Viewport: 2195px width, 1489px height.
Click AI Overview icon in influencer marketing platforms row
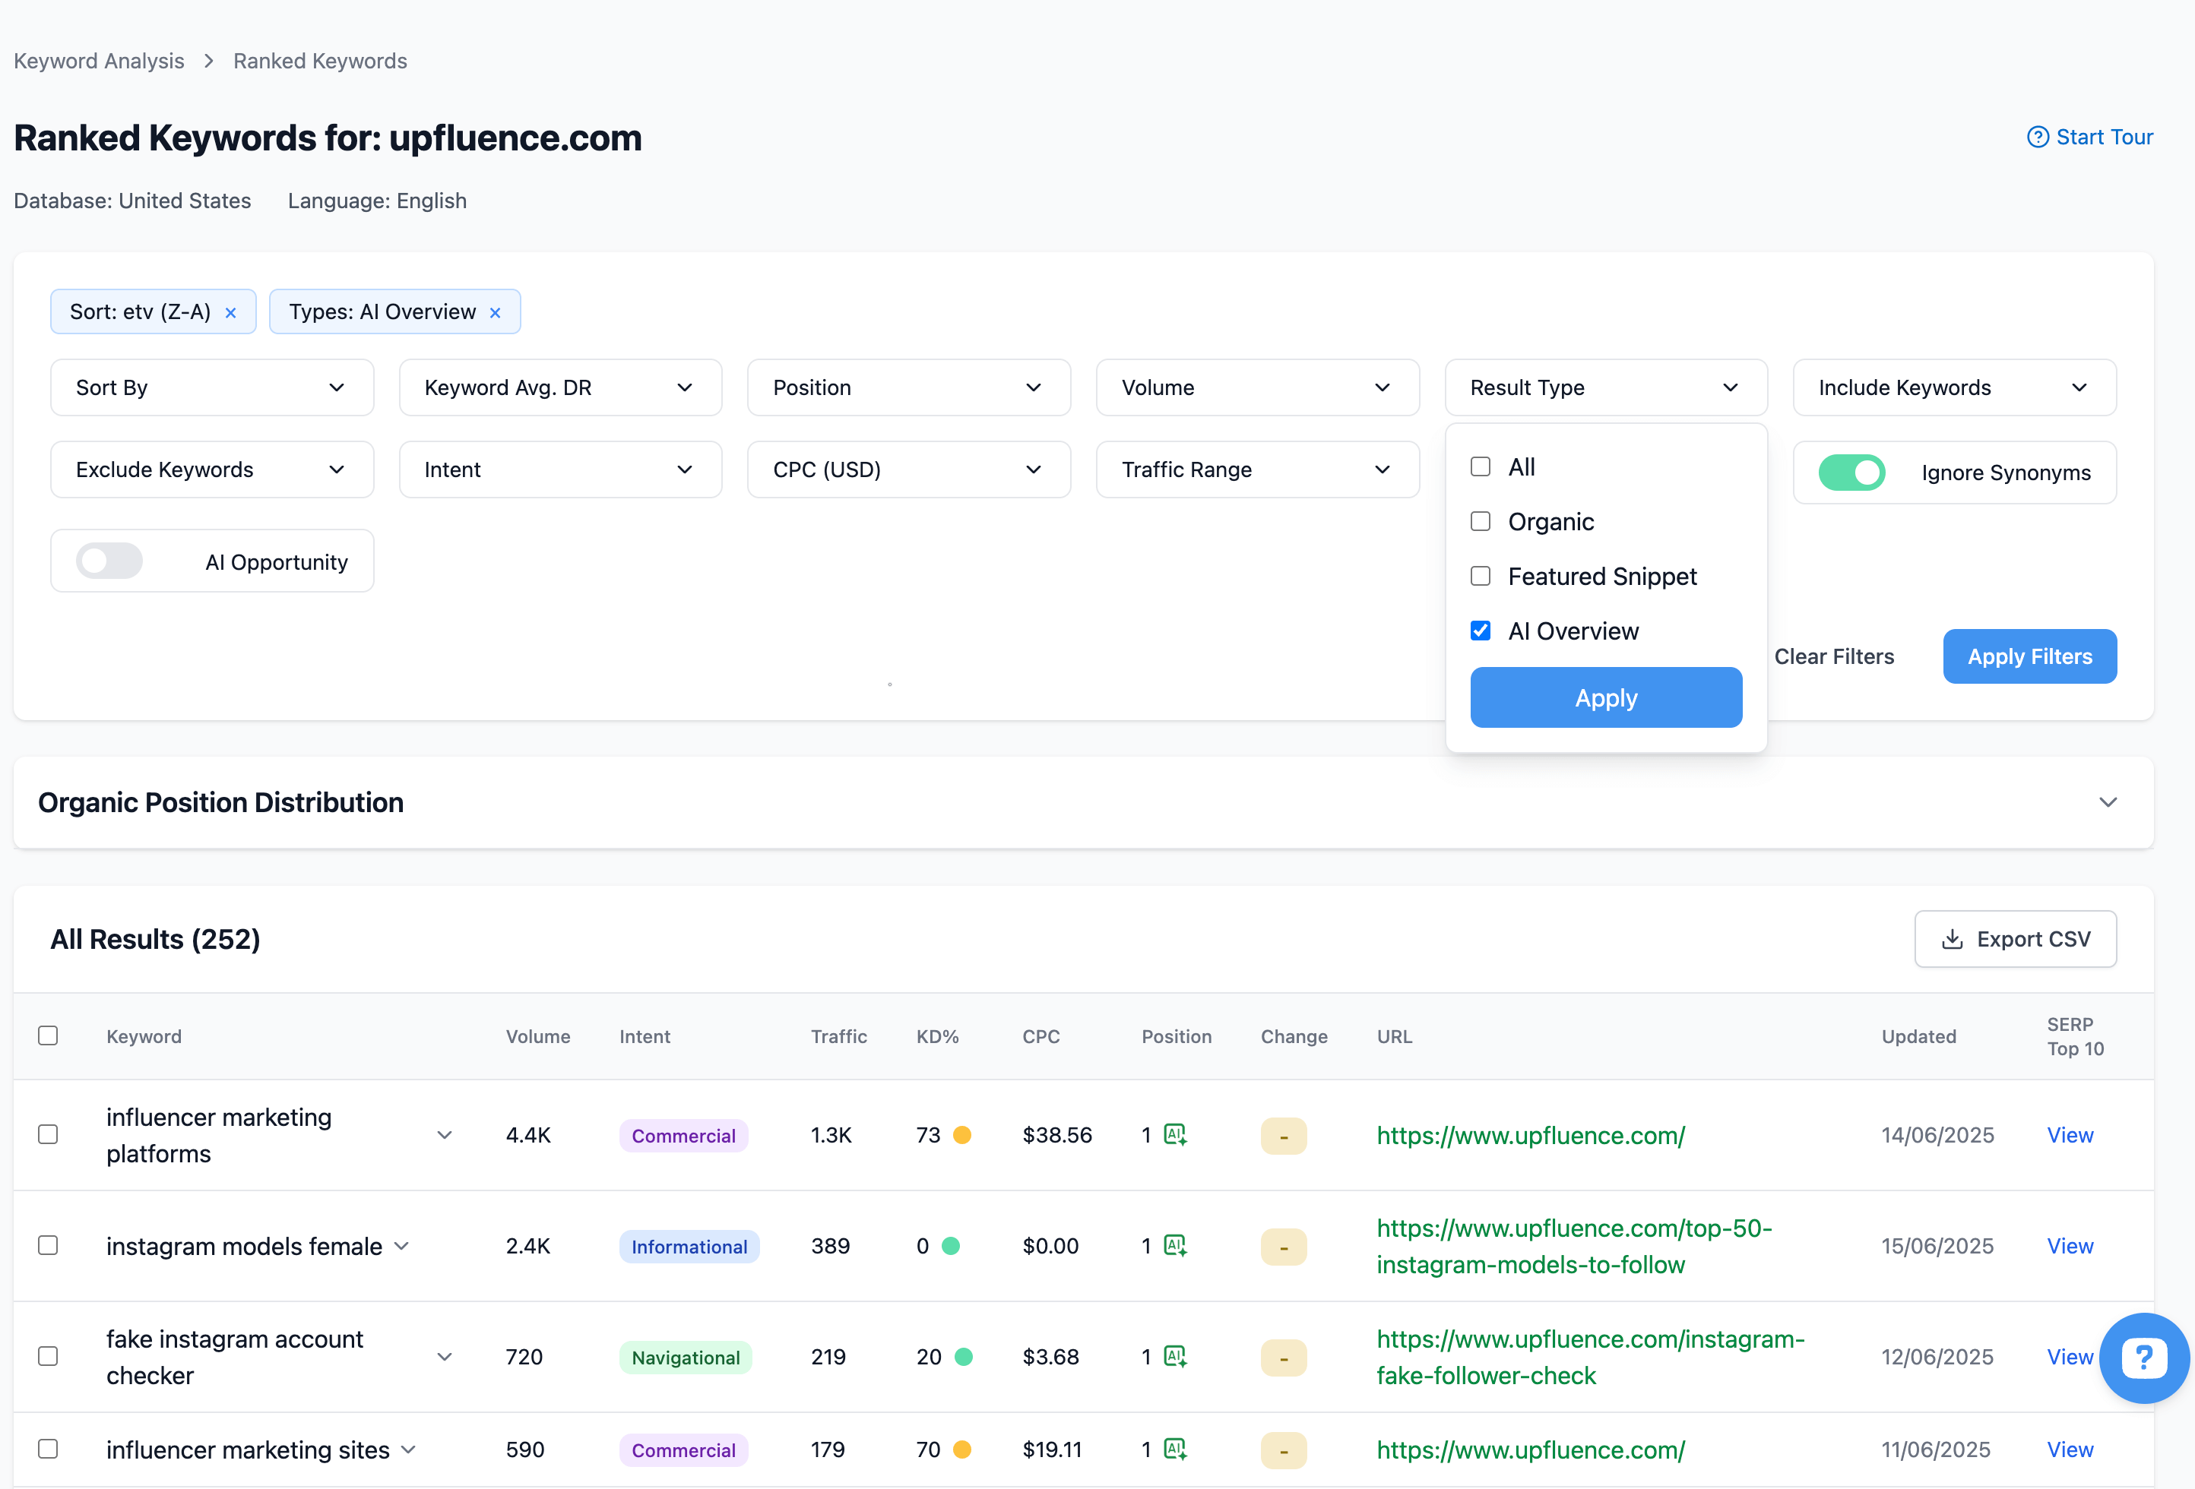1175,1134
